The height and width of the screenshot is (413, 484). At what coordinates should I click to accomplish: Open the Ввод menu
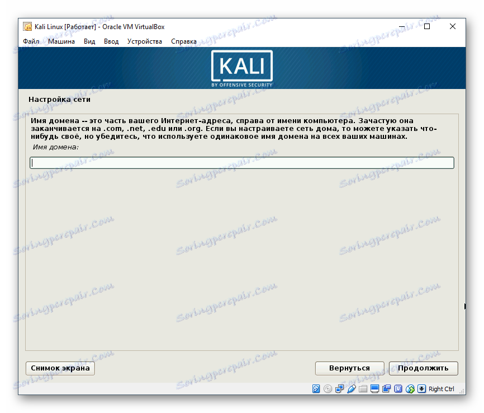pos(111,41)
